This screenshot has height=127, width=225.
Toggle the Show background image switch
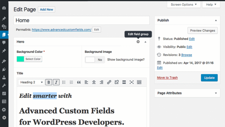pos(95,60)
